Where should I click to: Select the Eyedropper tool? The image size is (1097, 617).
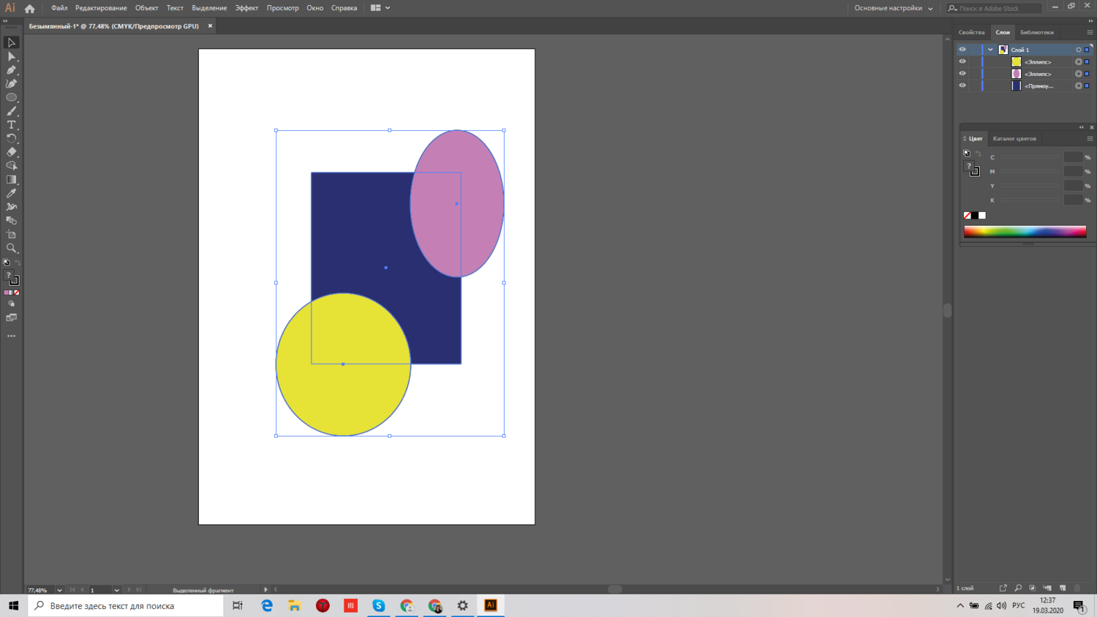pyautogui.click(x=11, y=193)
